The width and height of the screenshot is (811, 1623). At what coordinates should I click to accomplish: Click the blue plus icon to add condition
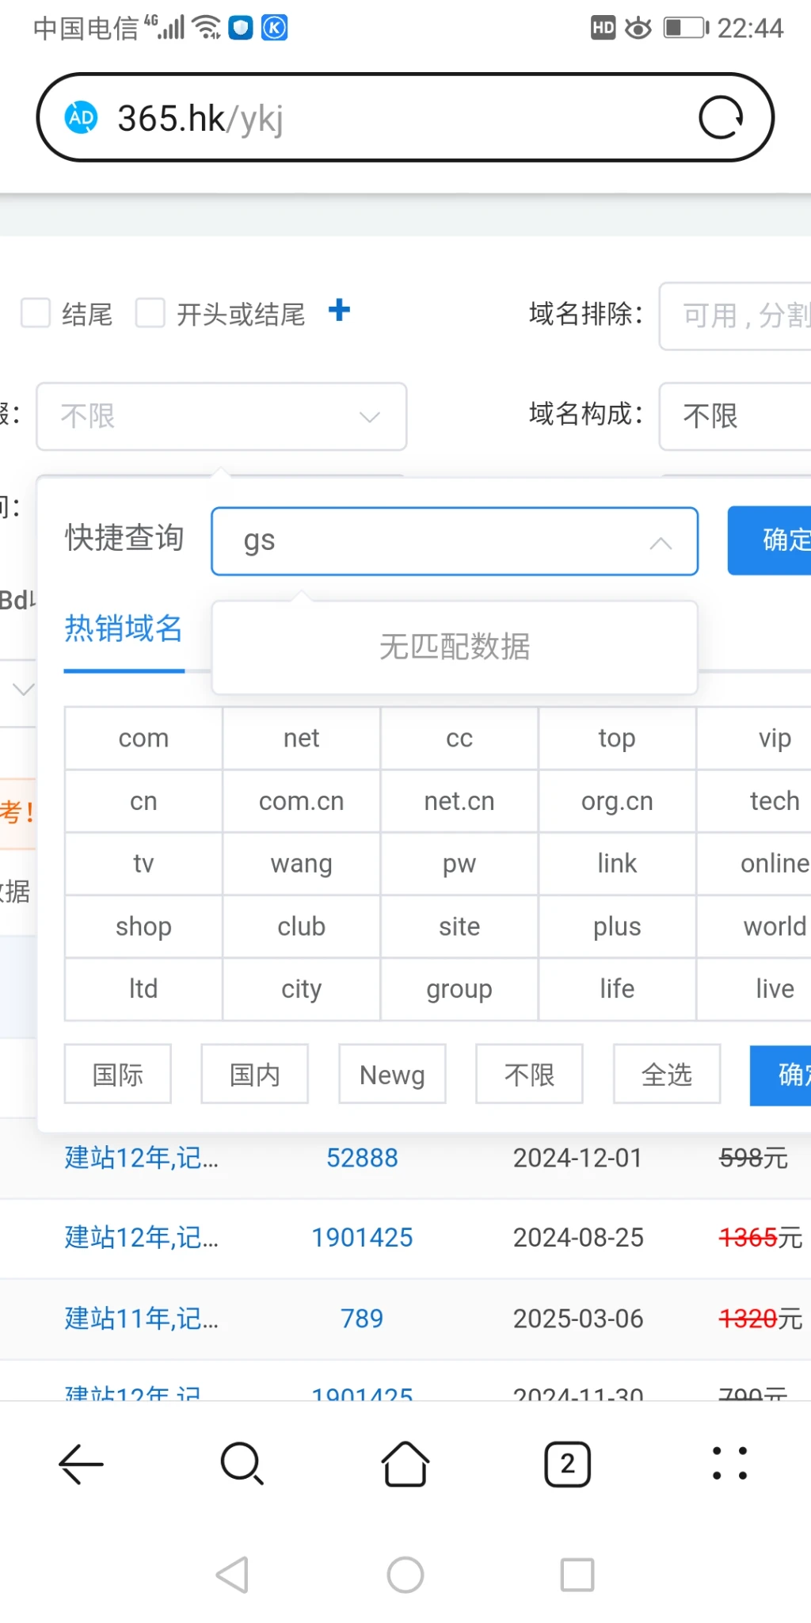[339, 311]
